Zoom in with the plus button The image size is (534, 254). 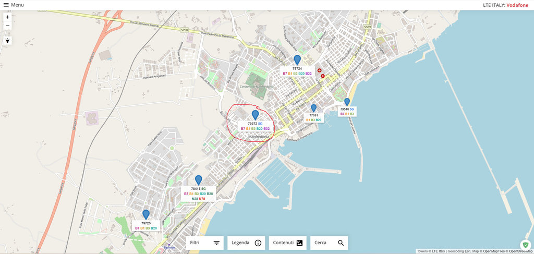[7, 17]
